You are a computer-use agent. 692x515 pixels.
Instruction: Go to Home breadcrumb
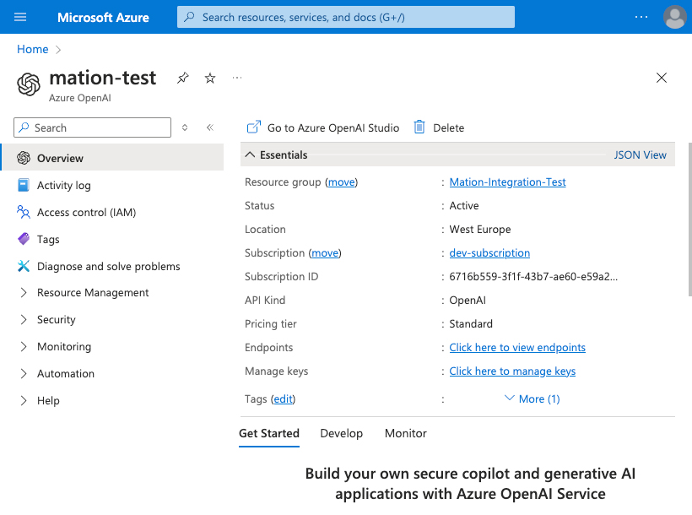point(33,49)
